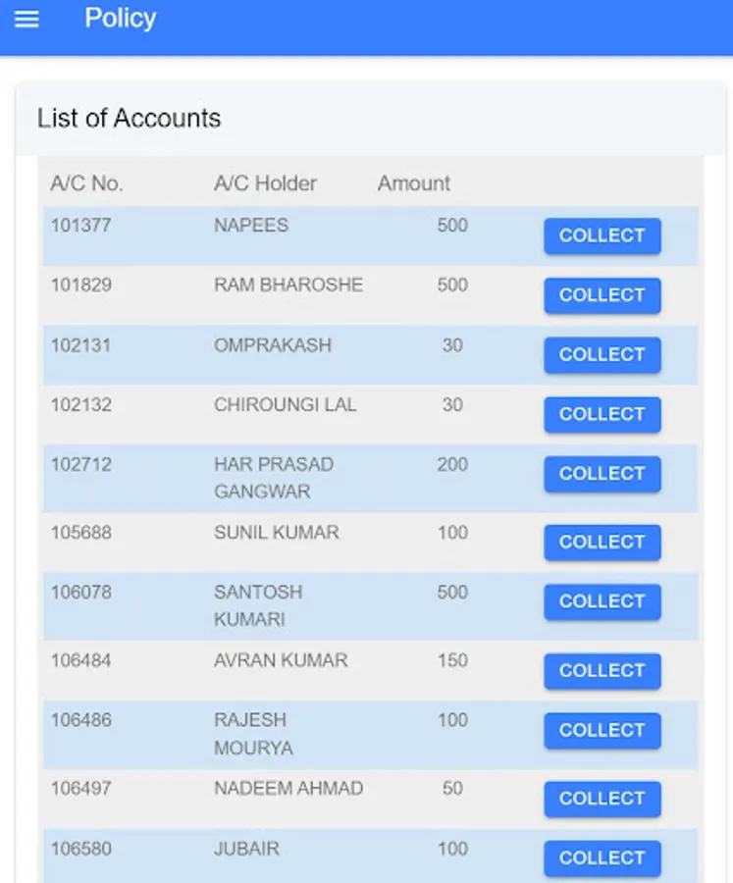Select account number 101377 cell
This screenshot has height=883, width=733.
[x=81, y=226]
